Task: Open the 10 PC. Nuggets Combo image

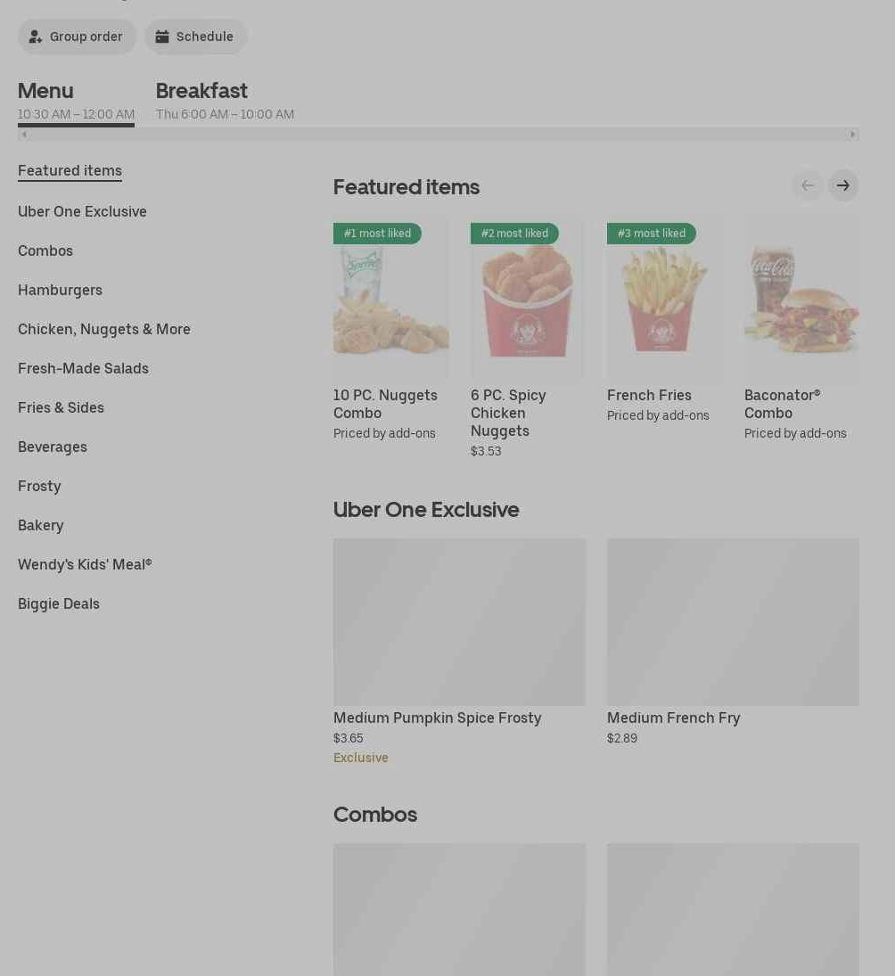Action: pyautogui.click(x=390, y=299)
